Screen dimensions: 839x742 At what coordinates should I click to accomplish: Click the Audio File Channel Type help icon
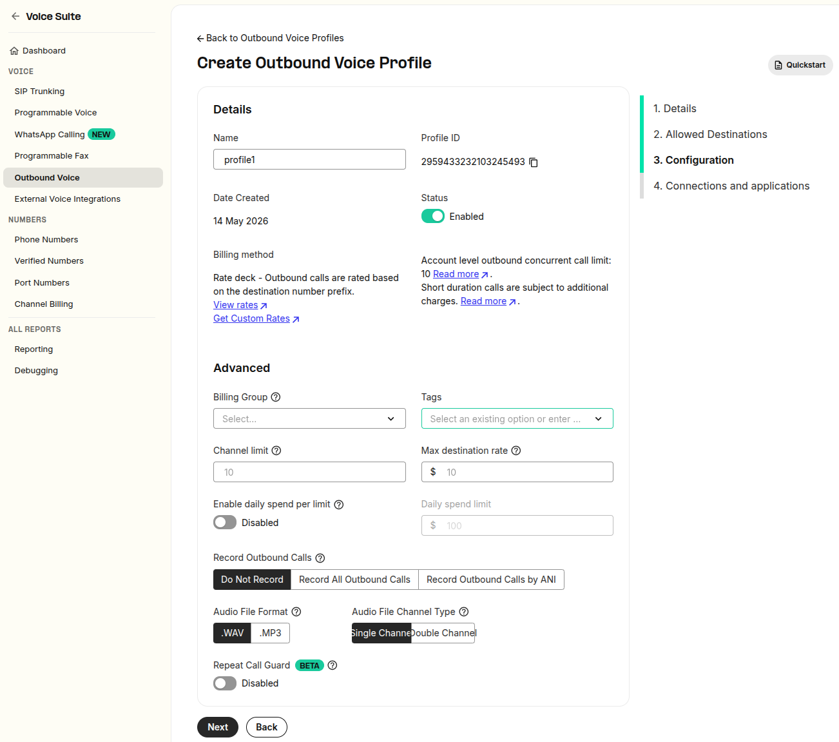click(464, 612)
